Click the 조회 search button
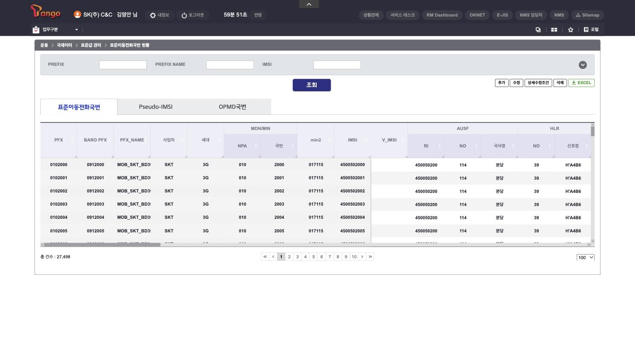The height and width of the screenshot is (345, 635). 312,85
